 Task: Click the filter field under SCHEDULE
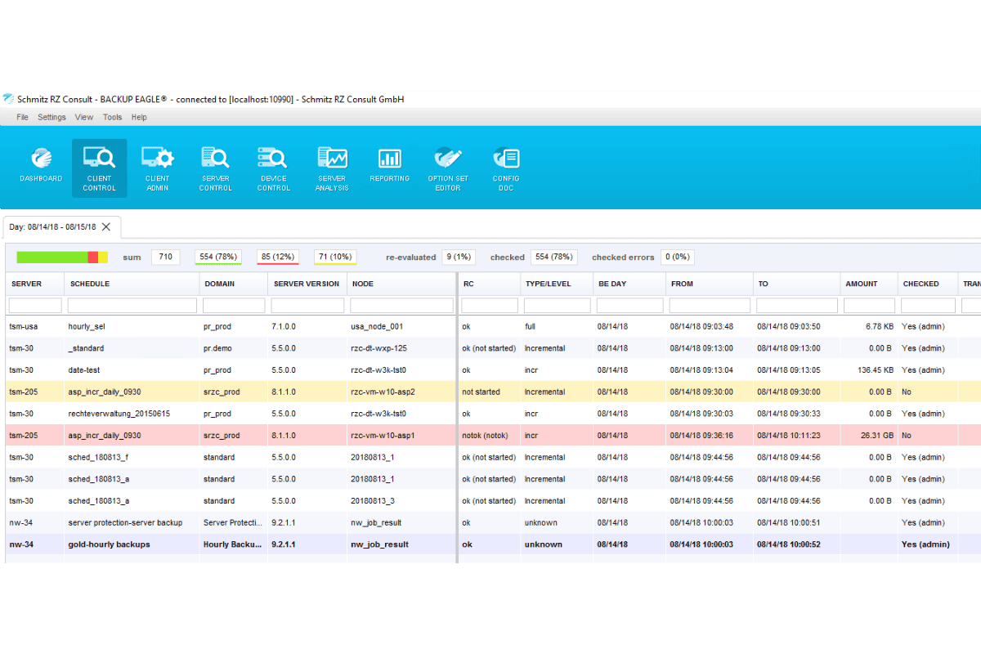[132, 305]
